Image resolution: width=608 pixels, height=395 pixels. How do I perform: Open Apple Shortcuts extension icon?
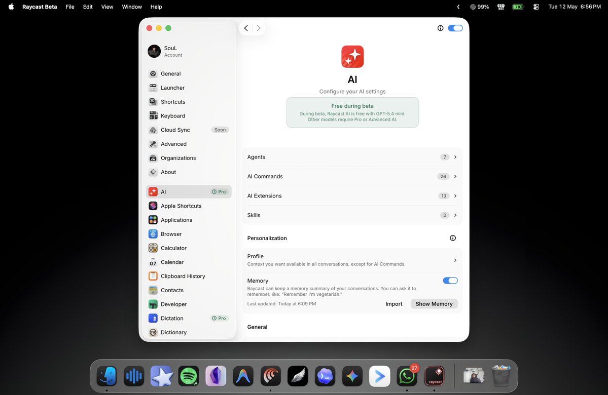click(x=153, y=206)
